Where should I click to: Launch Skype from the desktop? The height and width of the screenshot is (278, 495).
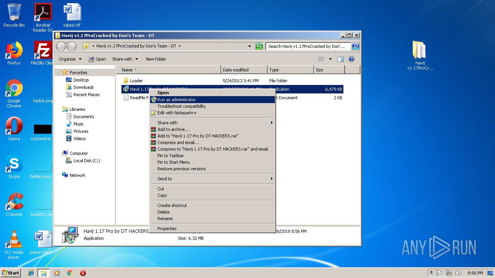14,167
